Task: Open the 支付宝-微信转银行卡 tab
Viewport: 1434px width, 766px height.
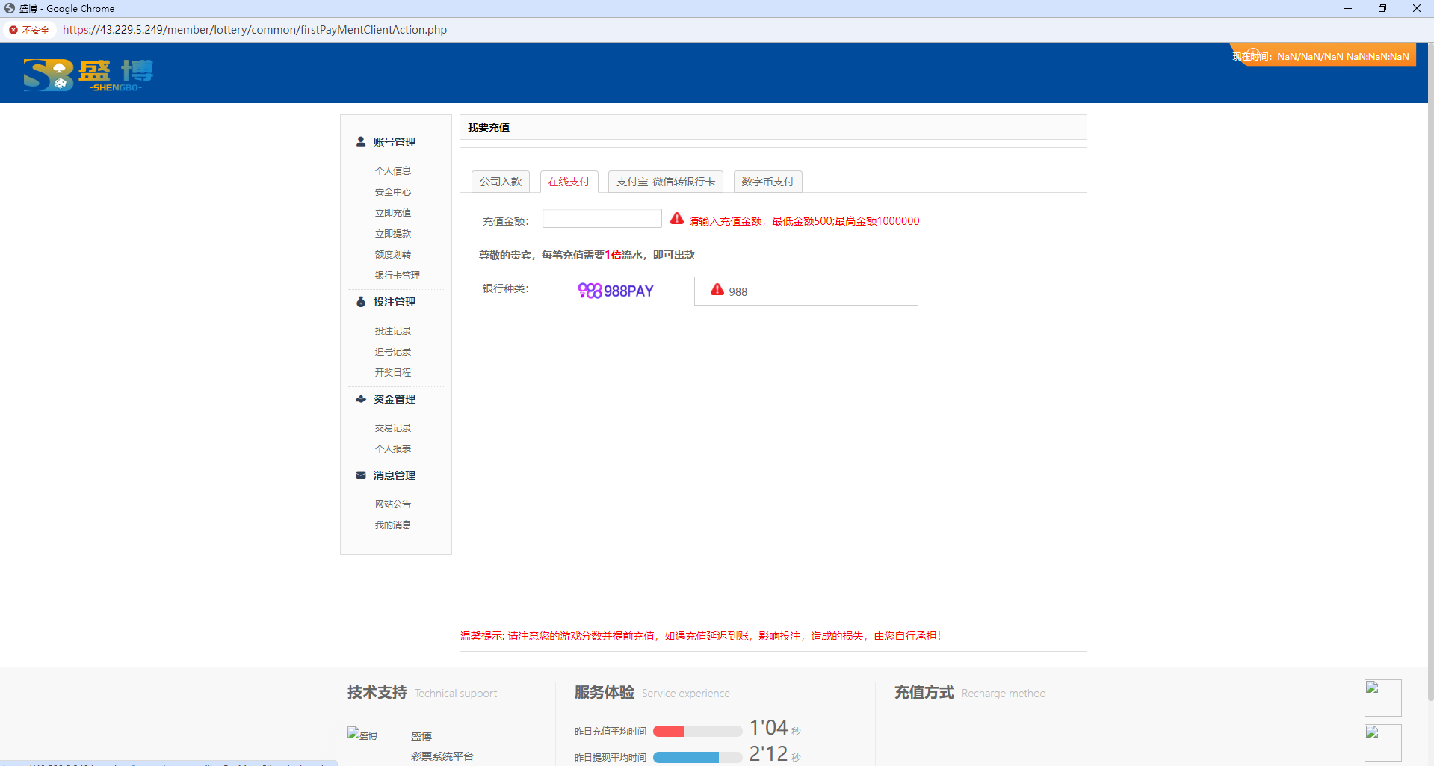Action: (665, 182)
